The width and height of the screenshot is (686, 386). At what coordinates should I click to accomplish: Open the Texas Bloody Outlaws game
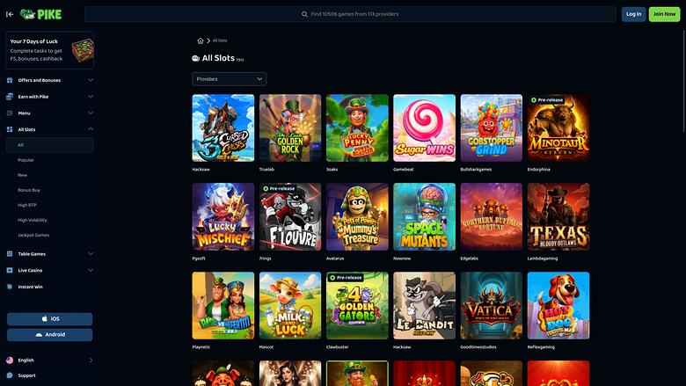[x=558, y=217]
